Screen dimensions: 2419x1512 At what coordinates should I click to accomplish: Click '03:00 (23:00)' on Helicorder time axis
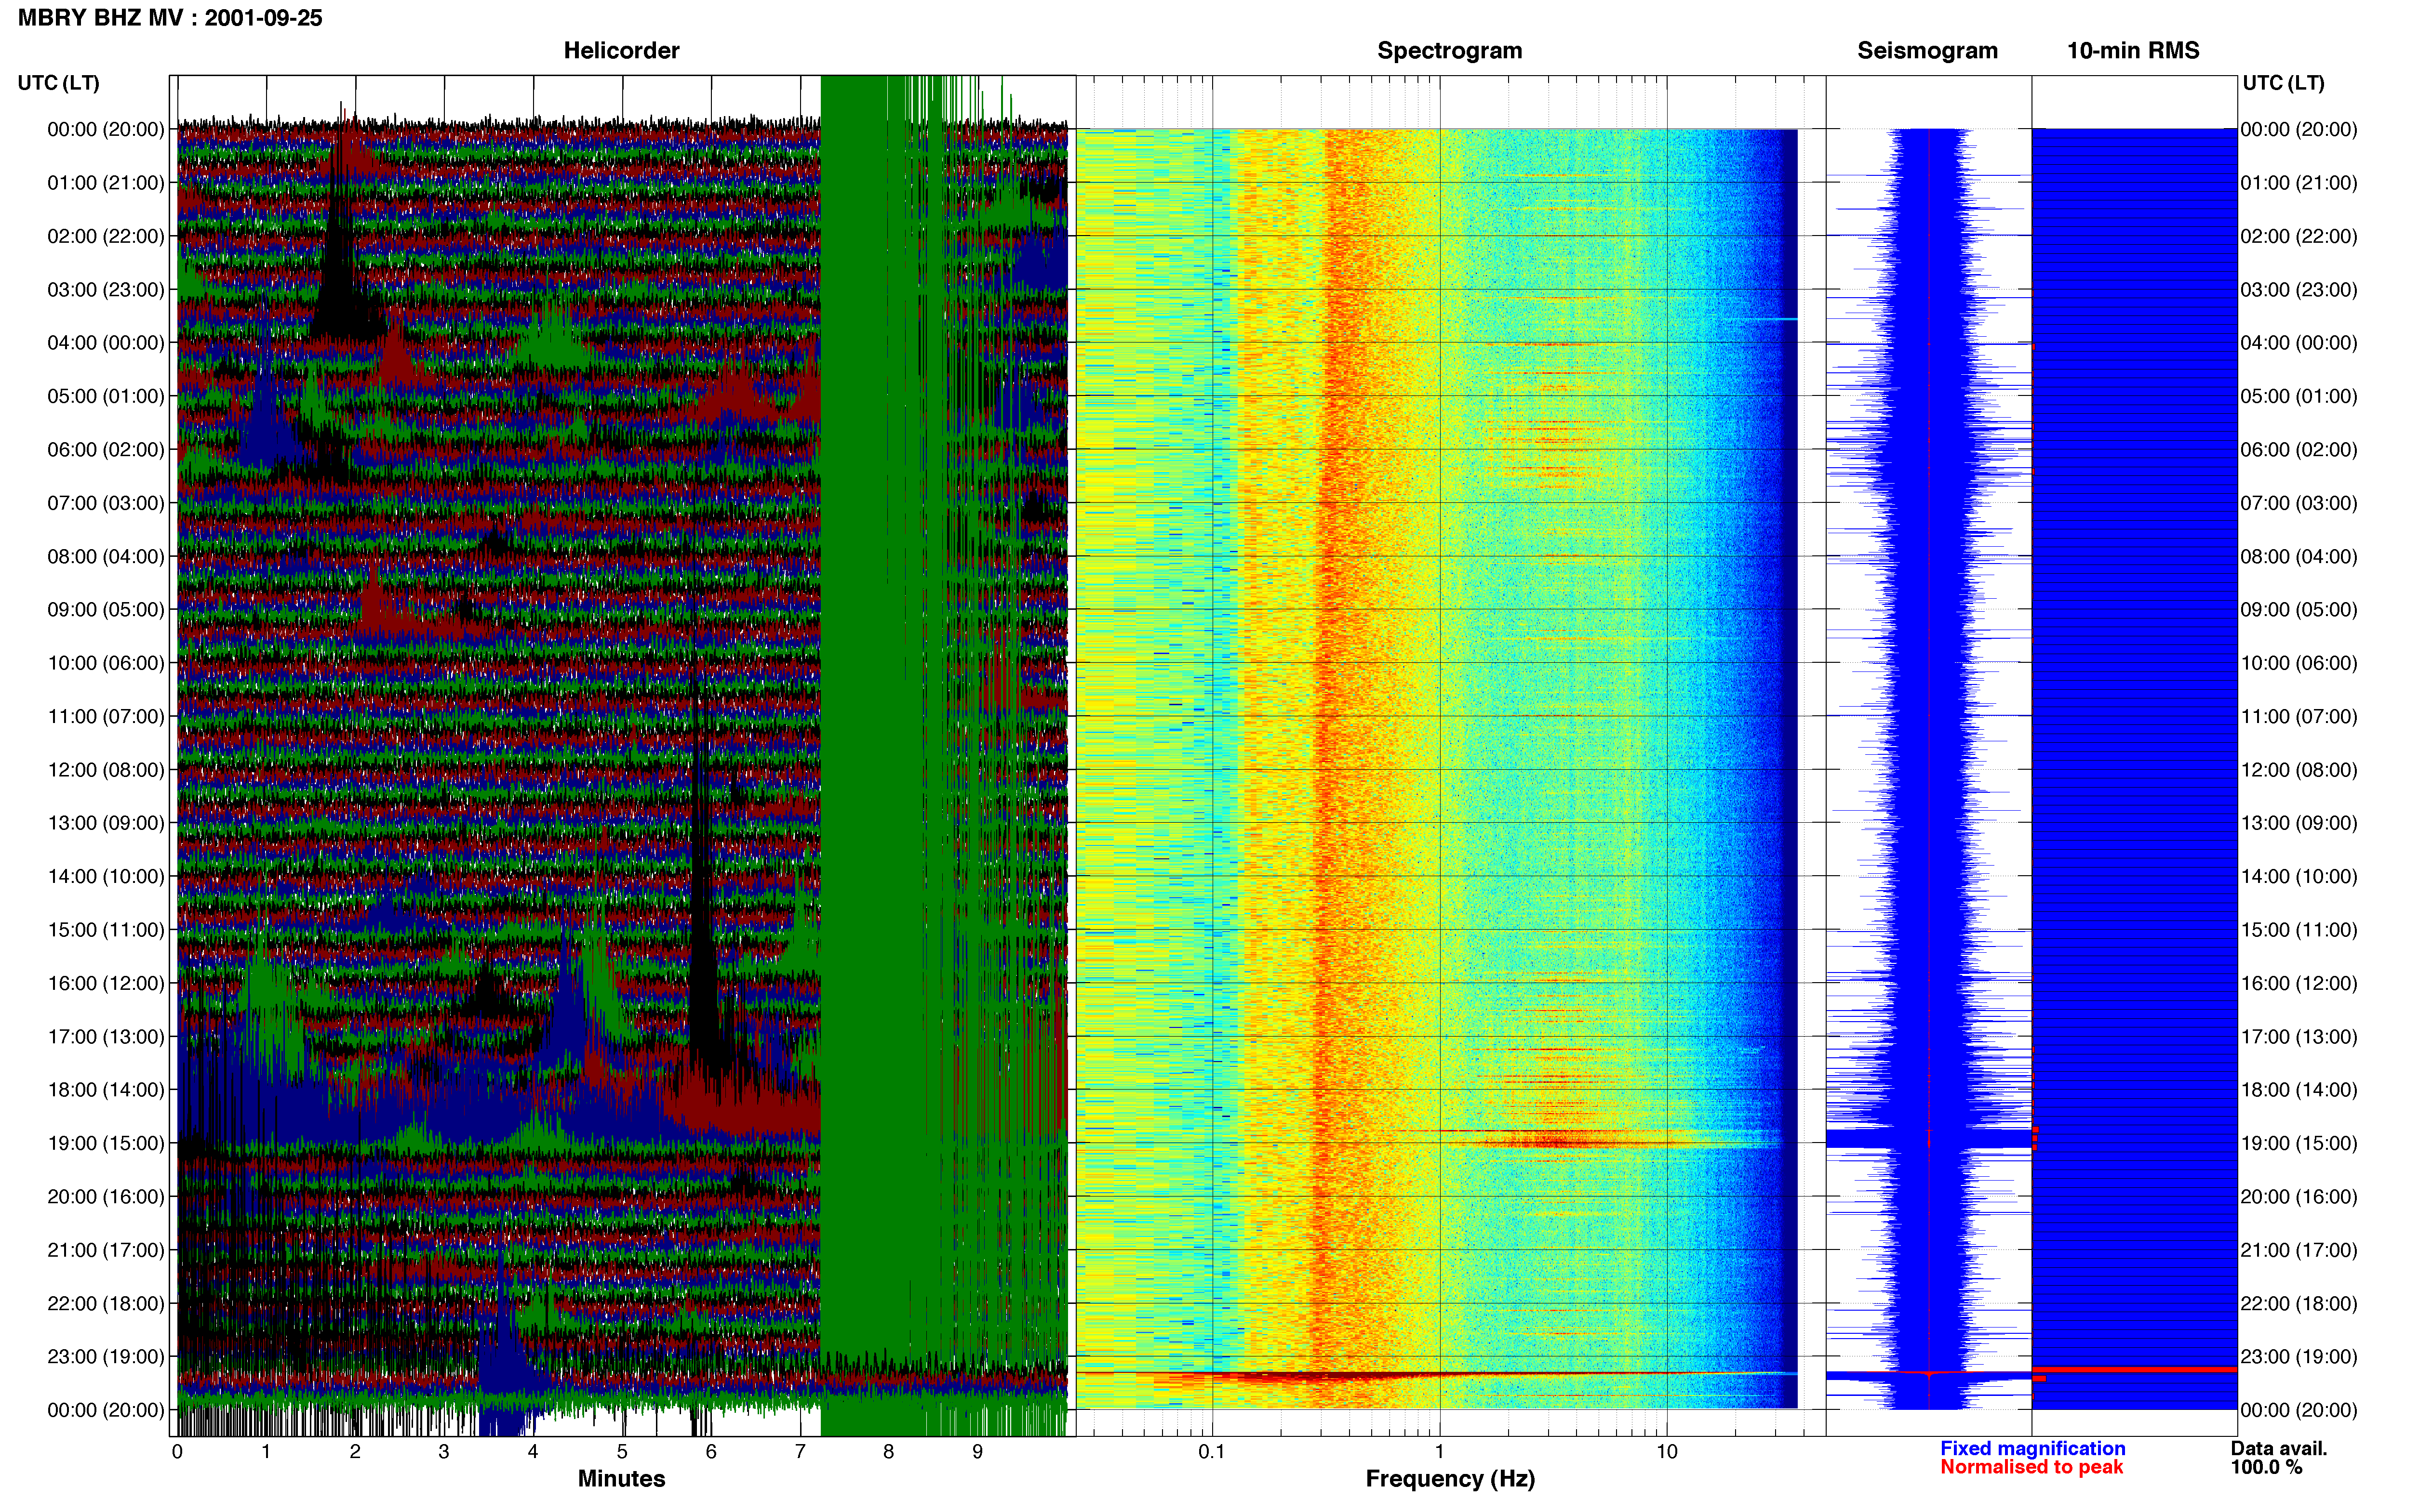(x=106, y=290)
